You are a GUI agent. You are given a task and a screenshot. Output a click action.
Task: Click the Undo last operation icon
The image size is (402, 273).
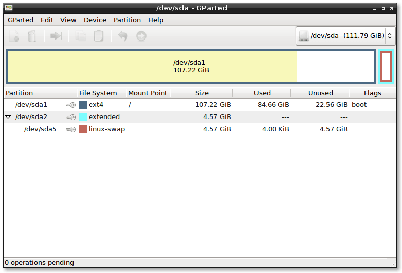point(123,36)
